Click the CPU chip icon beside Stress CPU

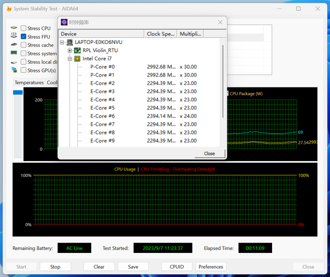point(14,28)
